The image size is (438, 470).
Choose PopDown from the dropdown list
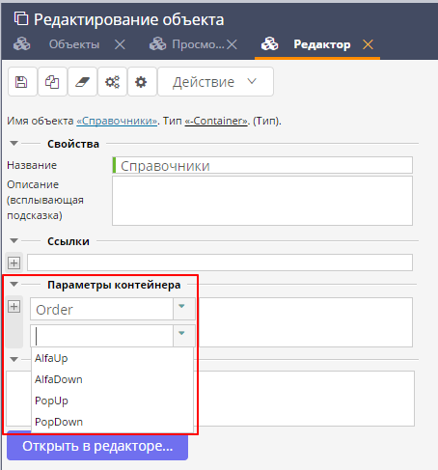[x=112, y=422]
